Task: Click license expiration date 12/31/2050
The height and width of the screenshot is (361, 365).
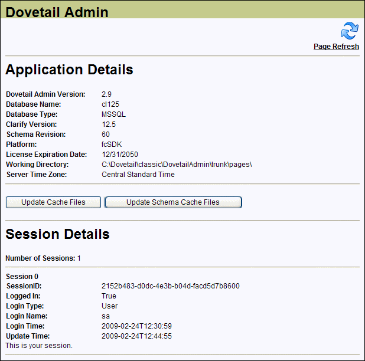Action: tap(120, 155)
